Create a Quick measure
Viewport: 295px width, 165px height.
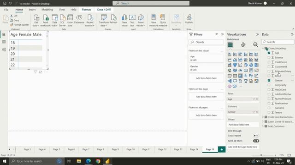tap(163, 21)
